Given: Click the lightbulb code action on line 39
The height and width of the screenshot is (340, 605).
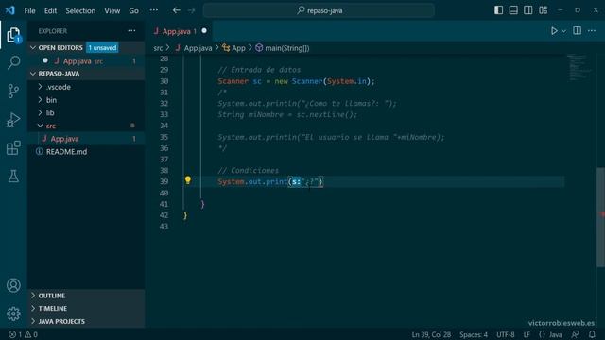Looking at the screenshot, I should pos(188,180).
